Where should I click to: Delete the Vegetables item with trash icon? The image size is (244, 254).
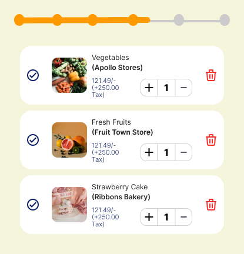point(211,75)
